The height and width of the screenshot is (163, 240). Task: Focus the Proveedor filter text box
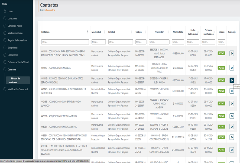pos(159,42)
